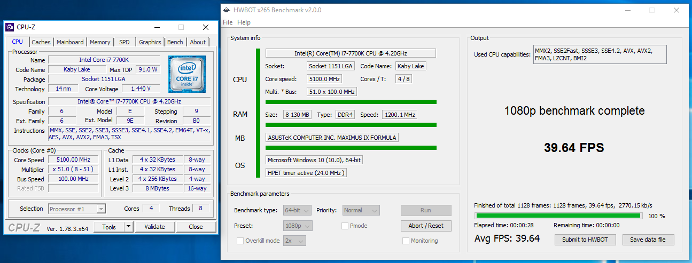The height and width of the screenshot is (263, 692).
Task: Click the Bus Speed 100.00 MHz value
Action: point(73,179)
